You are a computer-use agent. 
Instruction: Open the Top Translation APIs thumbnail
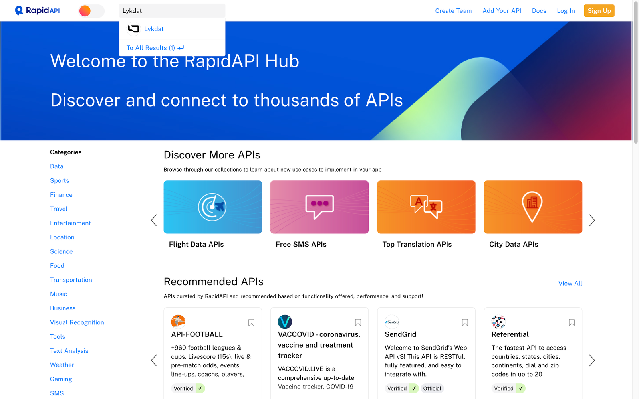point(426,207)
